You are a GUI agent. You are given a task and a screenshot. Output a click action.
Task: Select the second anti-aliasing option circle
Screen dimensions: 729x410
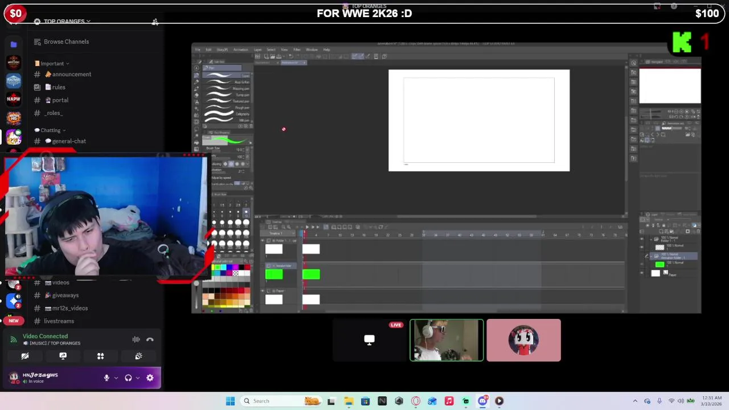(x=230, y=164)
